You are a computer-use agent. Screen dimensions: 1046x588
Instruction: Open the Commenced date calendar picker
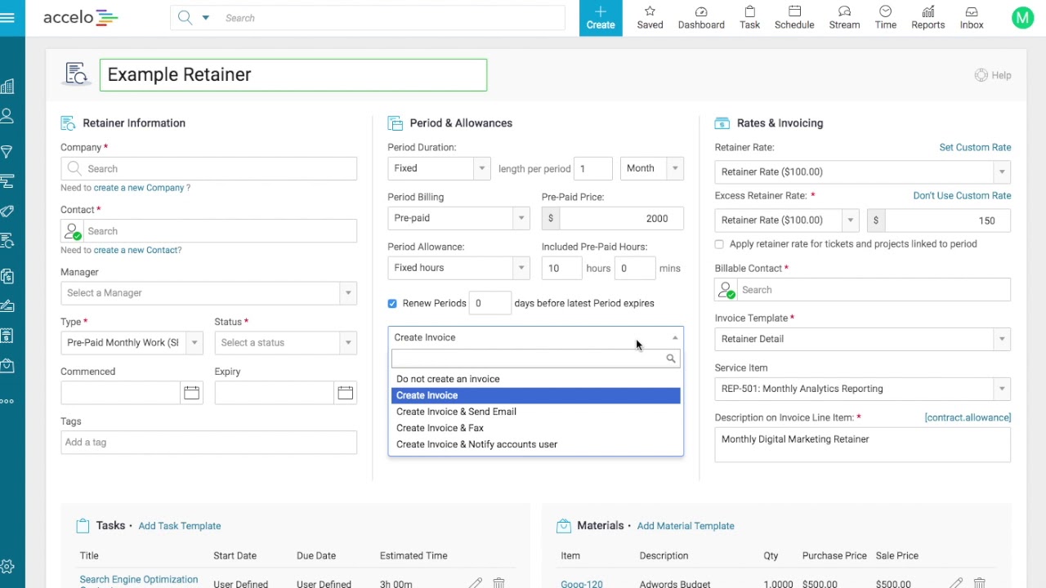tap(191, 393)
